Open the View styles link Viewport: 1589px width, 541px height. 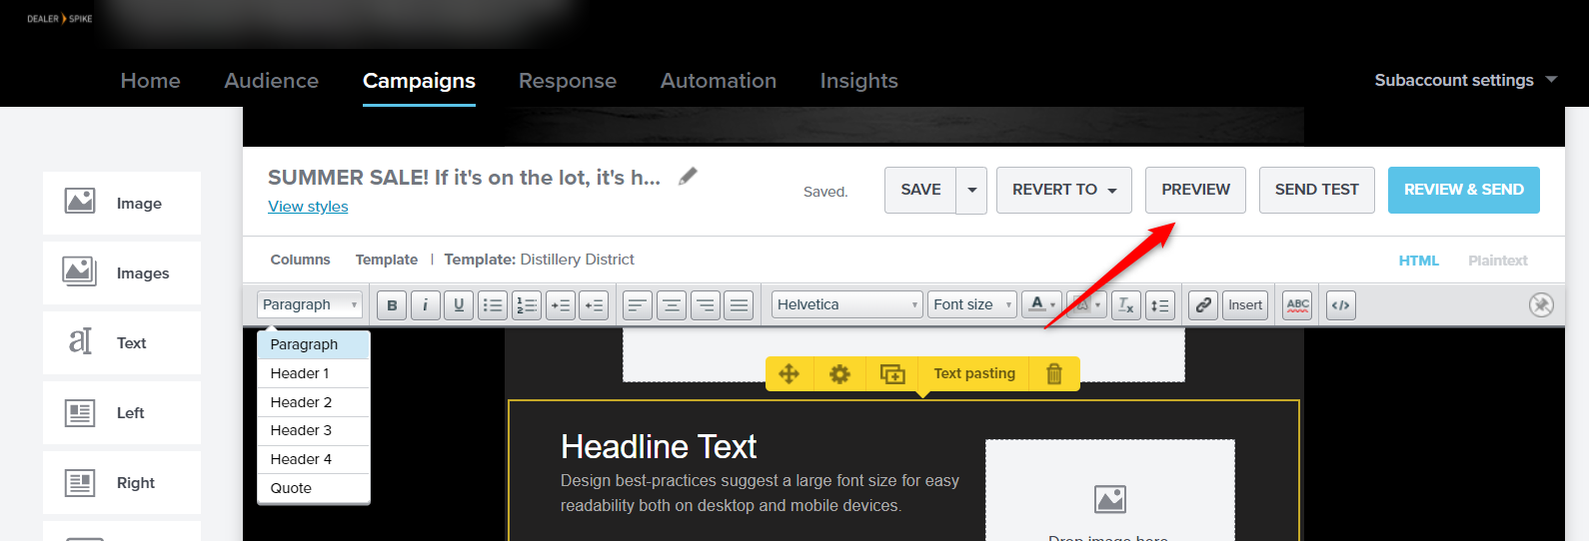coord(308,207)
